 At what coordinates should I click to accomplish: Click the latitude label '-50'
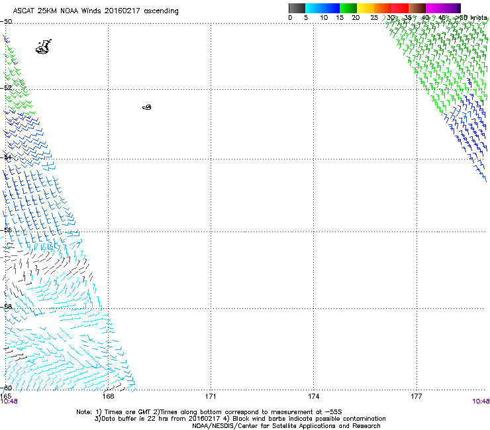6,22
